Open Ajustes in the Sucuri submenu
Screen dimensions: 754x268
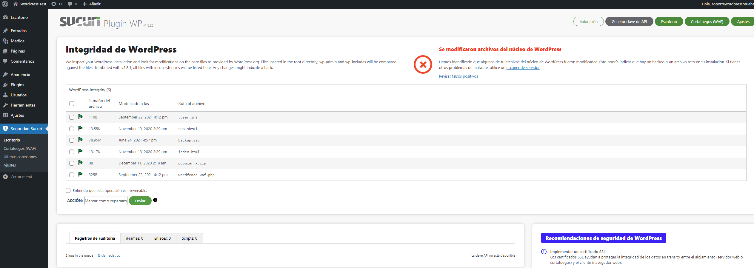click(10, 165)
